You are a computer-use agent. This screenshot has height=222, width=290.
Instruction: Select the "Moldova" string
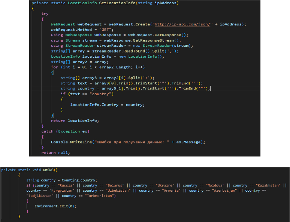click(215, 186)
